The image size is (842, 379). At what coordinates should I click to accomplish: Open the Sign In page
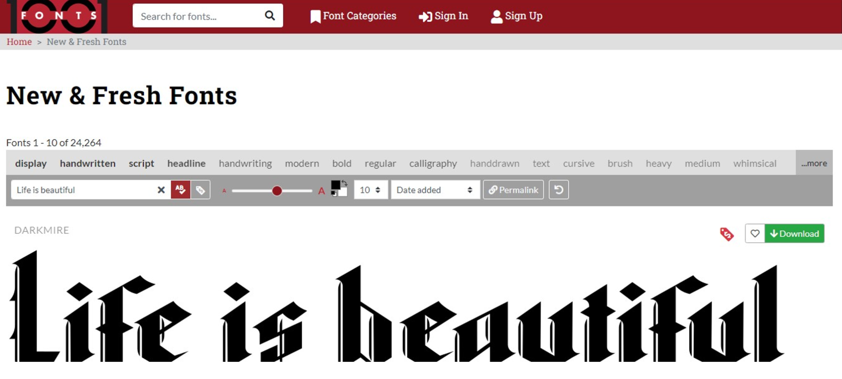(x=443, y=16)
